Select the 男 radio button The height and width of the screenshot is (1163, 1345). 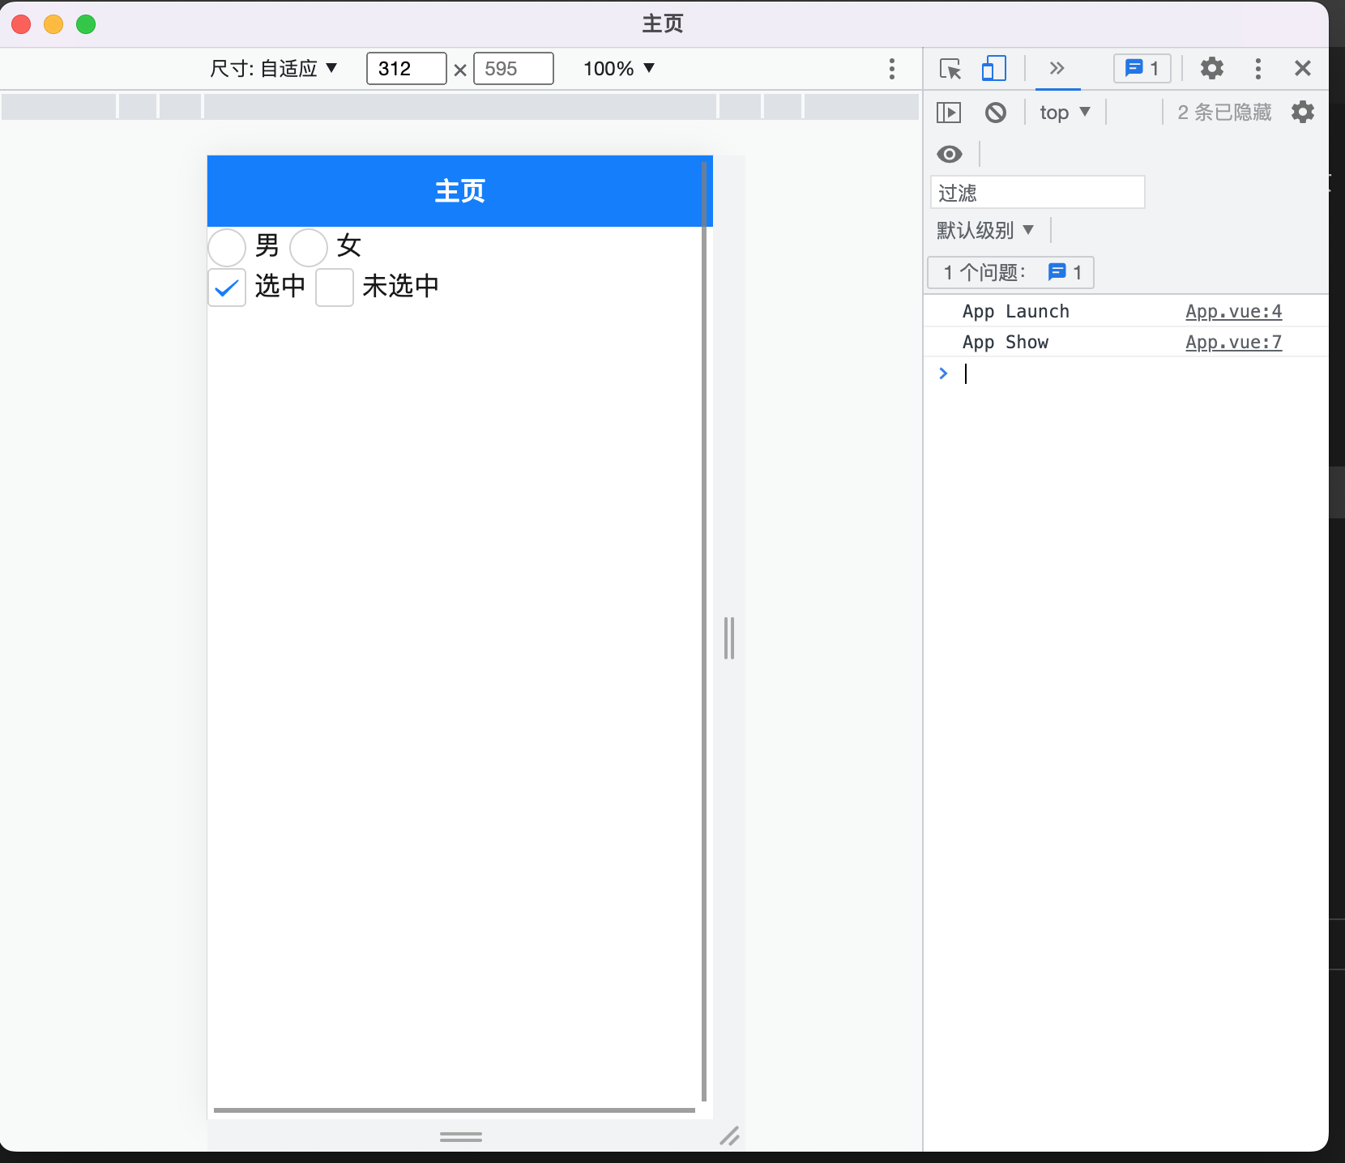(x=227, y=248)
